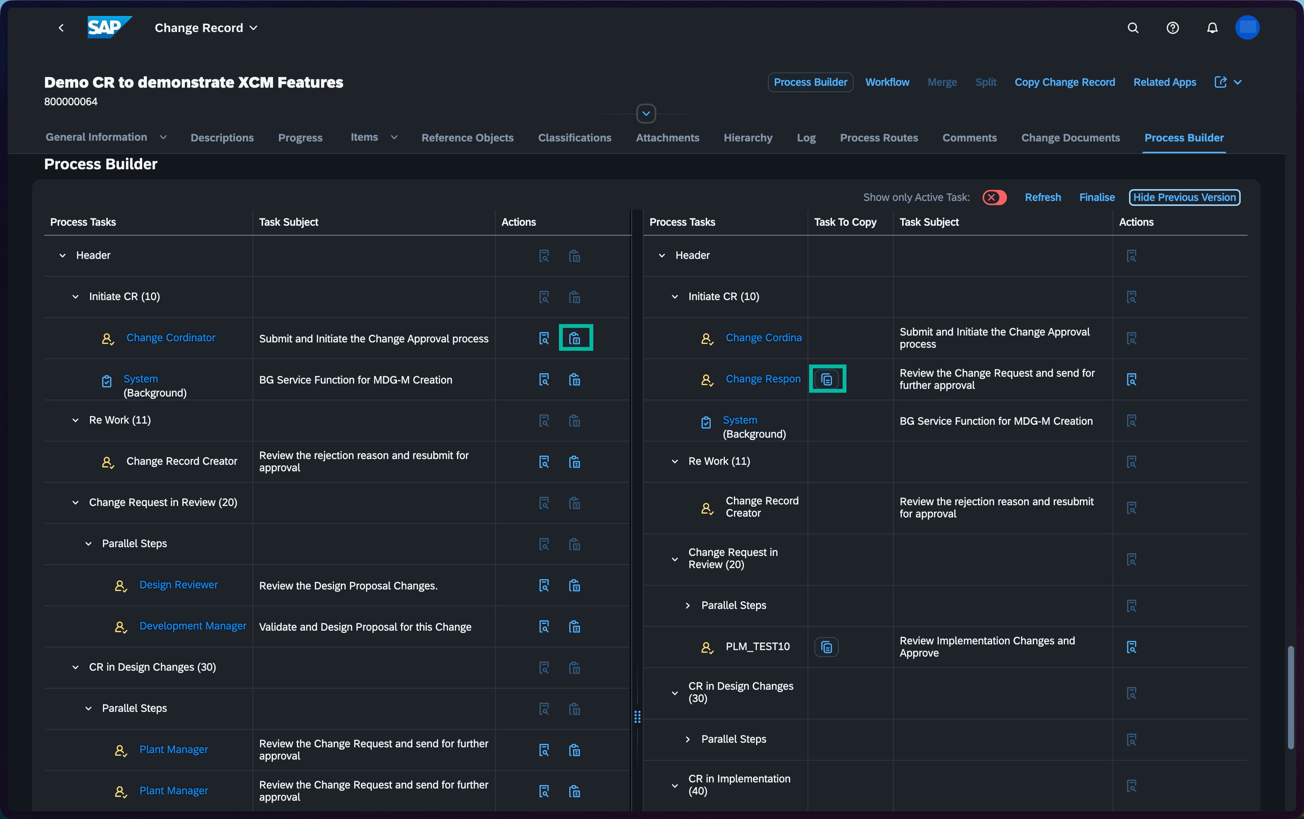
Task: Open the Change Record title dropdown
Action: [254, 27]
